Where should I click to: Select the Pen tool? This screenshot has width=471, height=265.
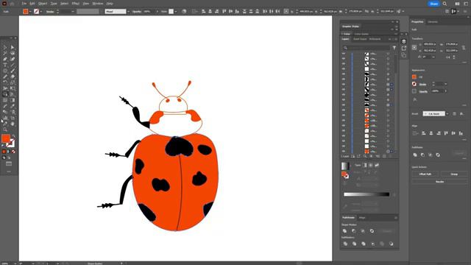pyautogui.click(x=5, y=59)
